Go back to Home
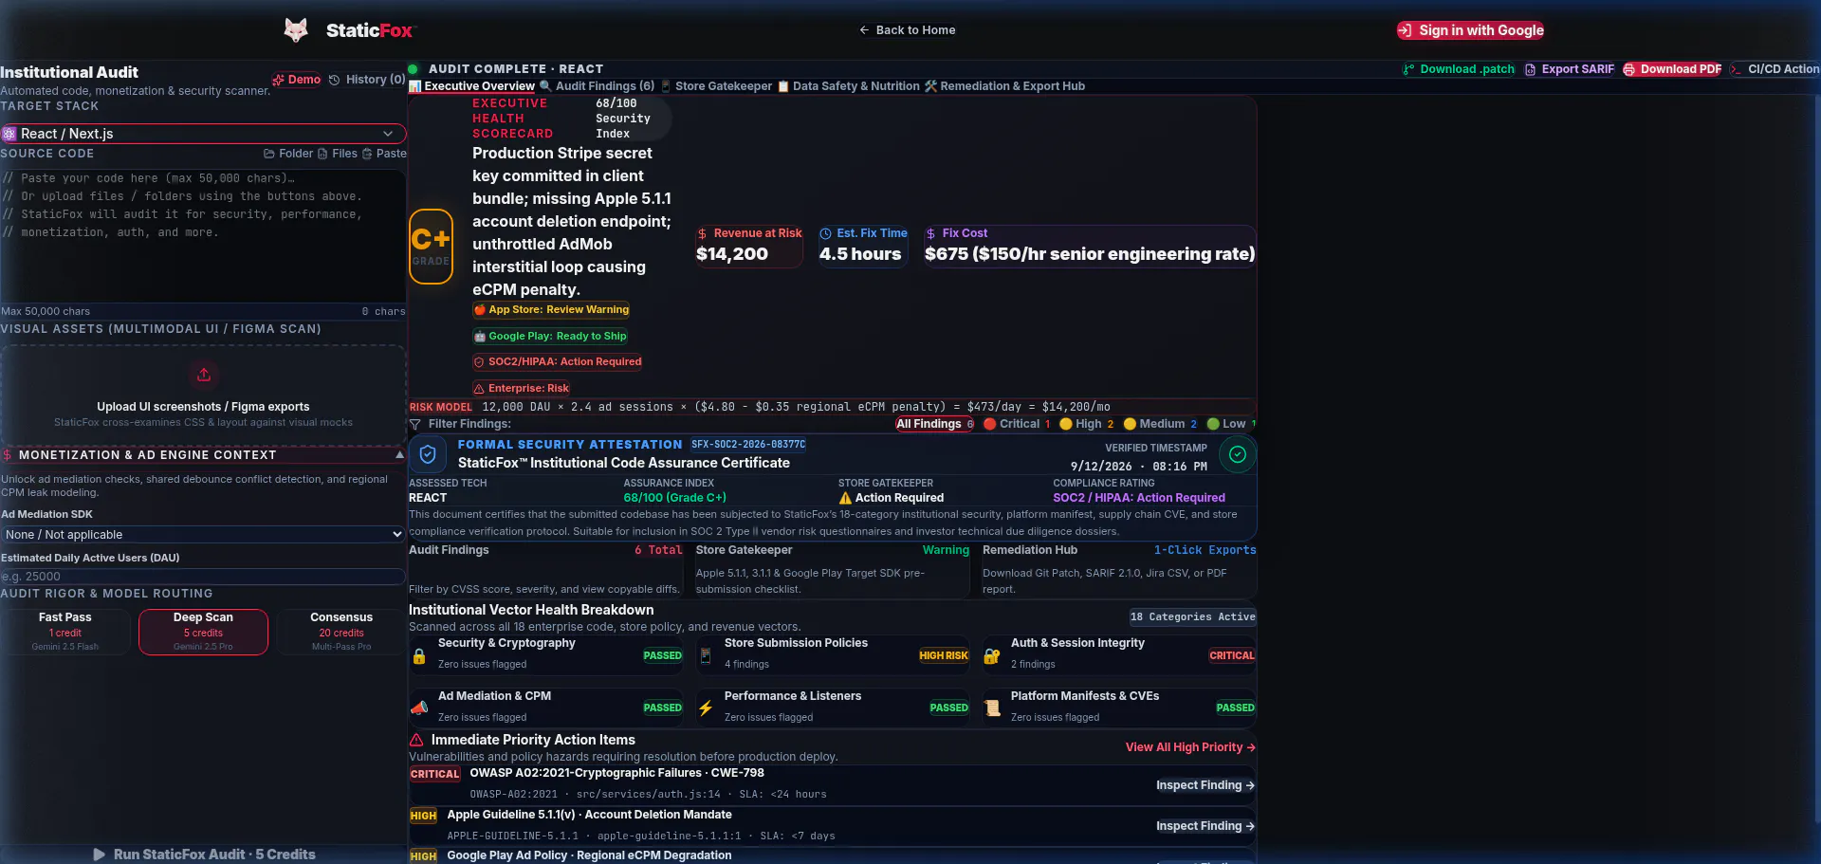 [907, 30]
